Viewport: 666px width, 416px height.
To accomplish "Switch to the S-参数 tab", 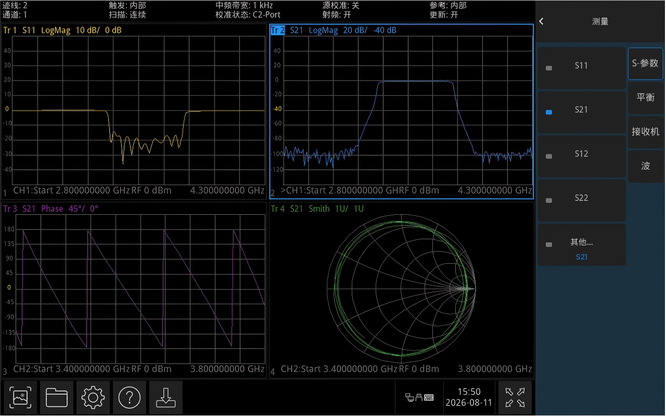I will [645, 63].
